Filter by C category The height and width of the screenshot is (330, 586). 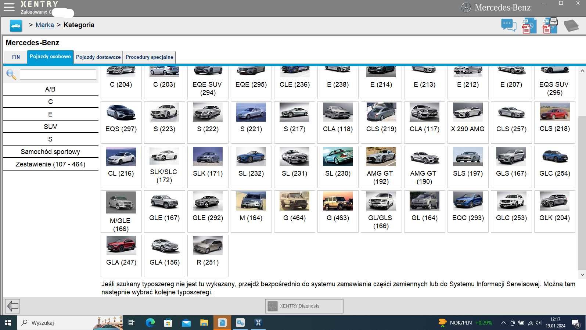click(50, 102)
